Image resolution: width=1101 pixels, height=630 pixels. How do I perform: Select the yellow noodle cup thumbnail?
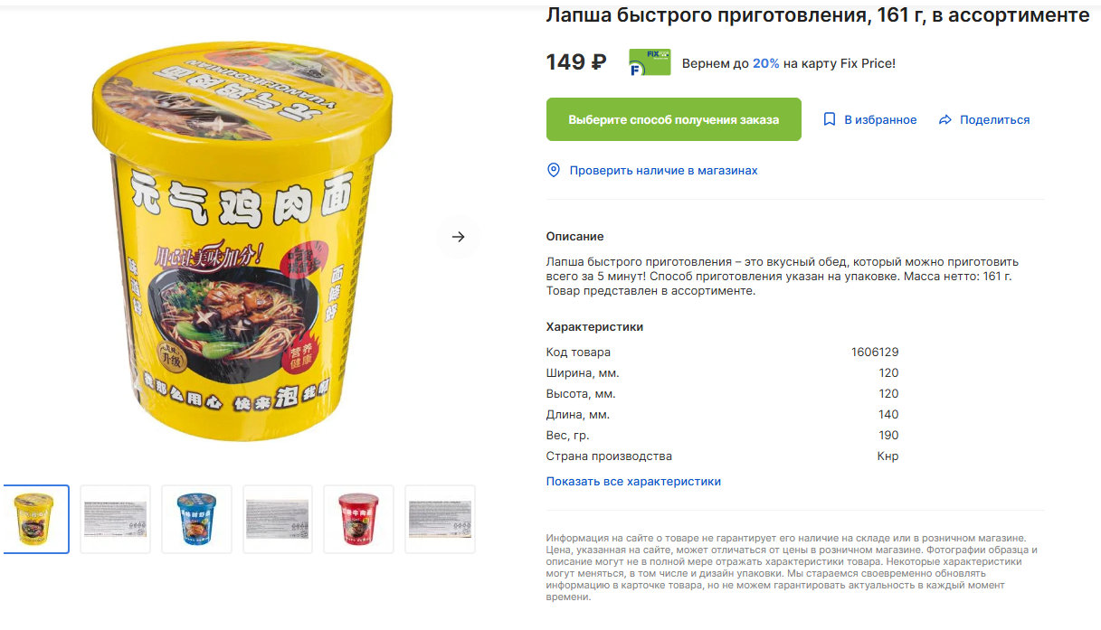click(x=34, y=519)
